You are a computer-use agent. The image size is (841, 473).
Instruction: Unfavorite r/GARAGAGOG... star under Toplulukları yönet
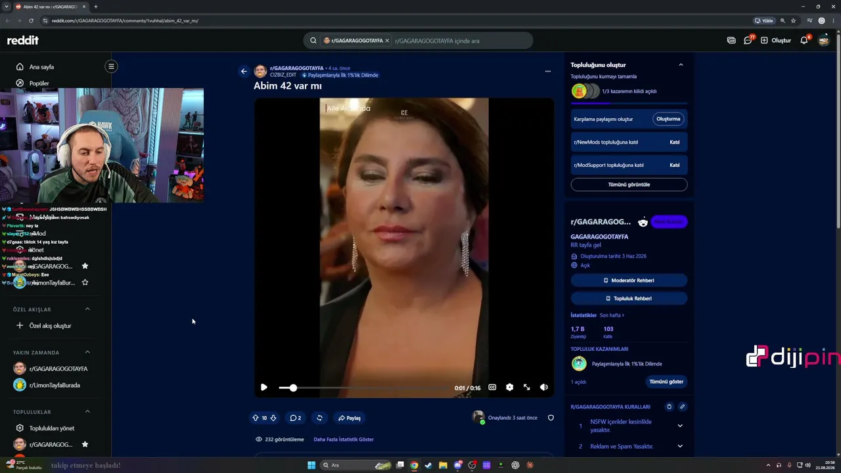coord(85,445)
